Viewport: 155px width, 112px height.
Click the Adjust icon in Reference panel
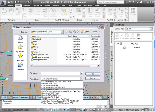[18, 12]
